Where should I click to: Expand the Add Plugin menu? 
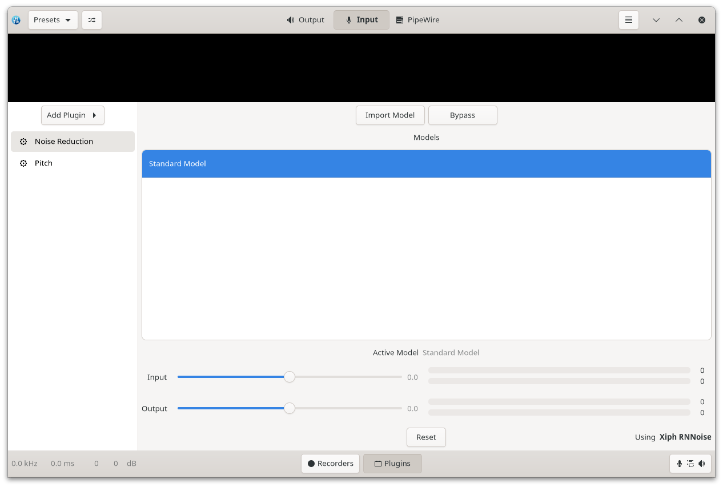coord(73,115)
